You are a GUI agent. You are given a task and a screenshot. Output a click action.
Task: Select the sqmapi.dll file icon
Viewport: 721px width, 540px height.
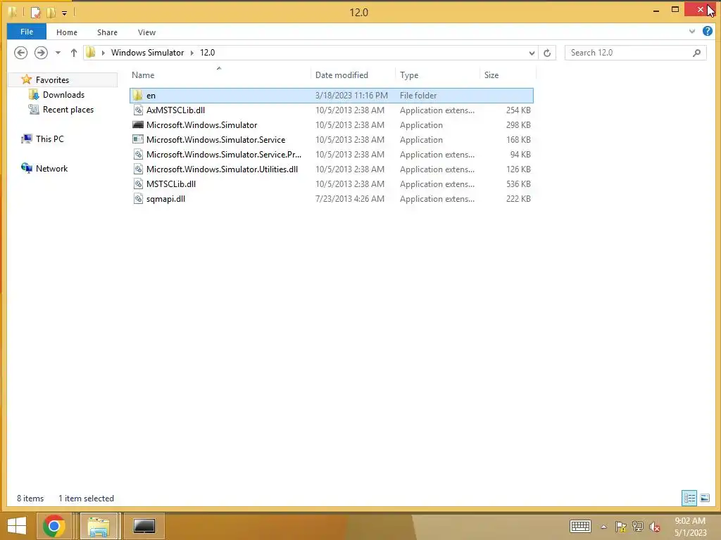point(138,198)
